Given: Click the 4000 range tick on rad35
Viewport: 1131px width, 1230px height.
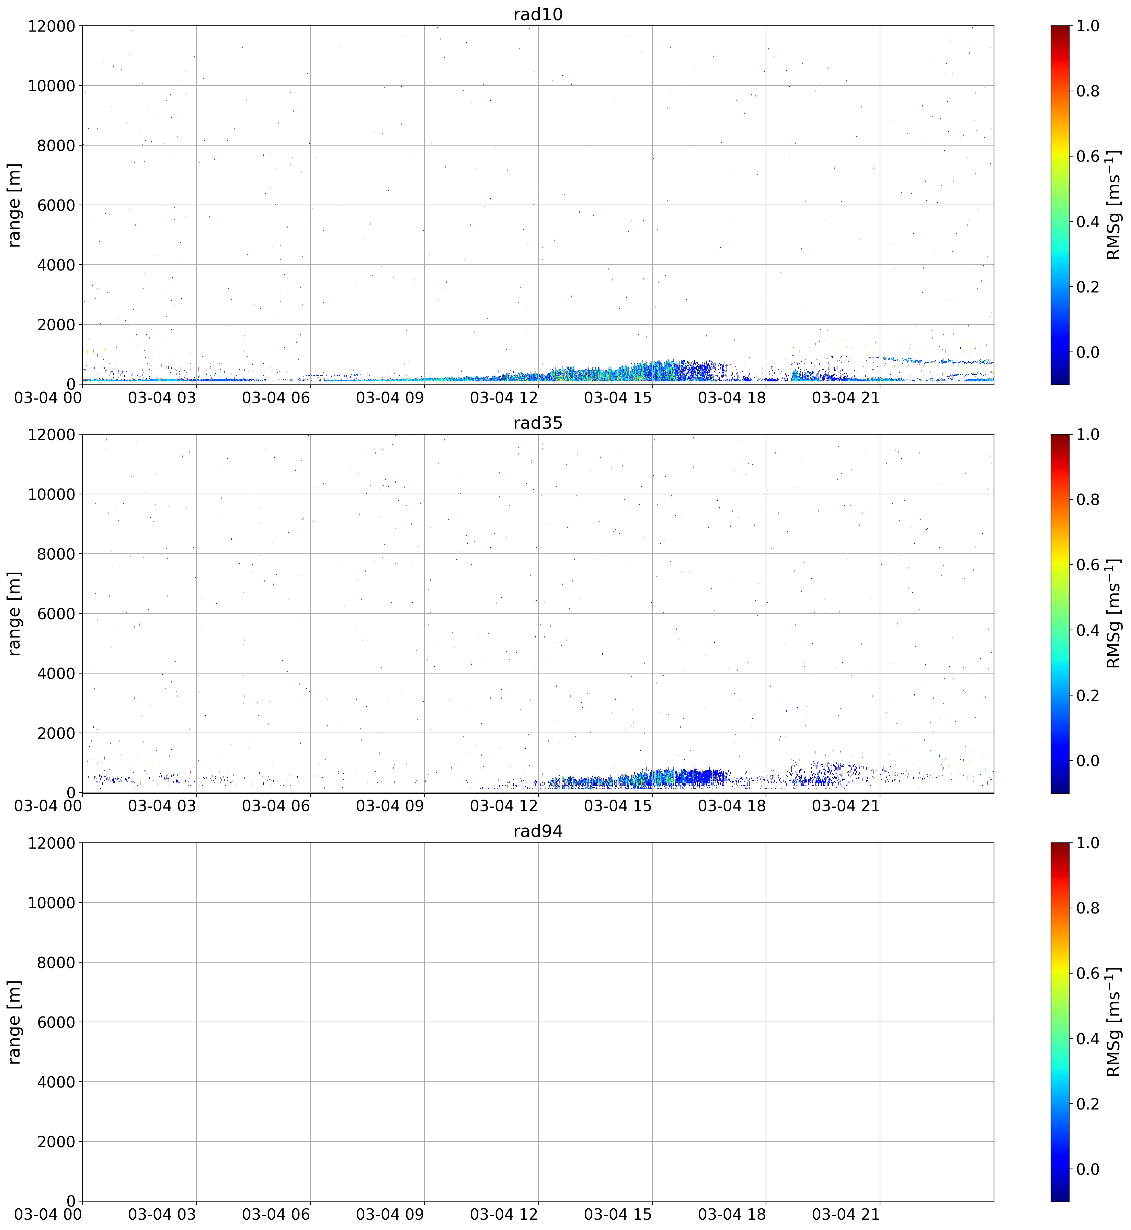Looking at the screenshot, I should click(56, 674).
